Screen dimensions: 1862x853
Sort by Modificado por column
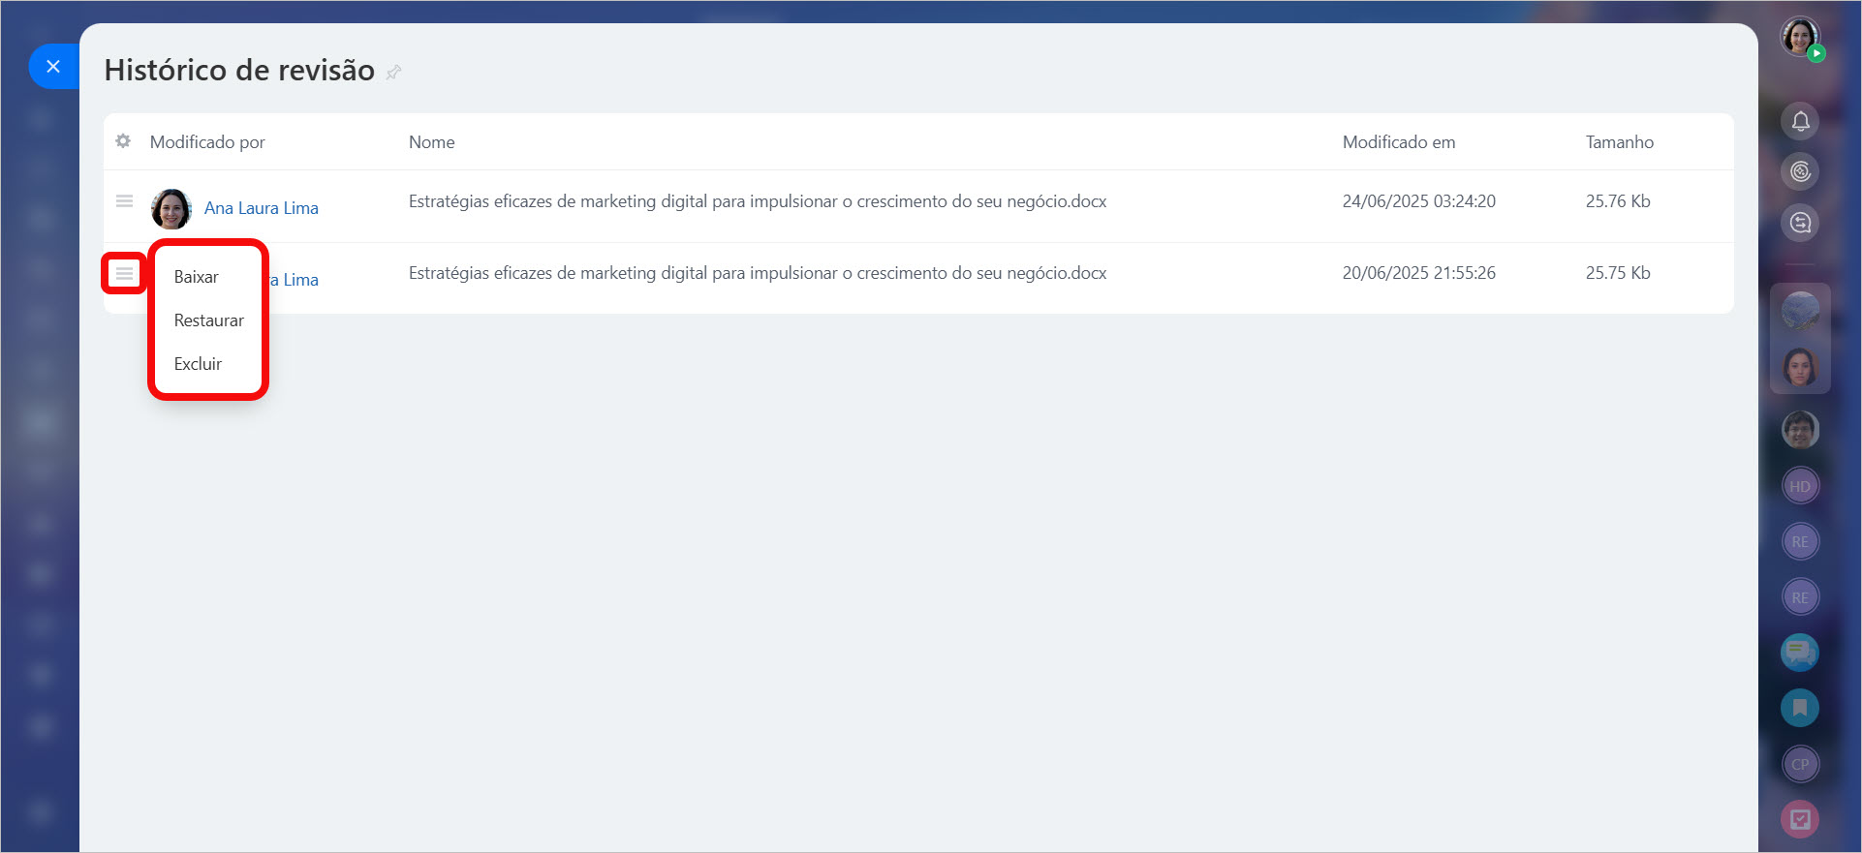coord(207,142)
